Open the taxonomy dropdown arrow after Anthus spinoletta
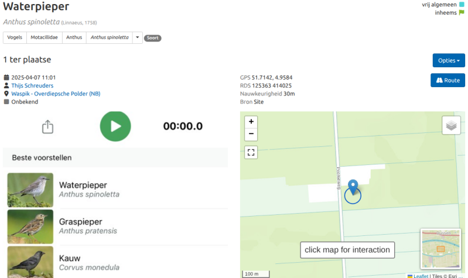This screenshot has width=468, height=278. tap(137, 37)
